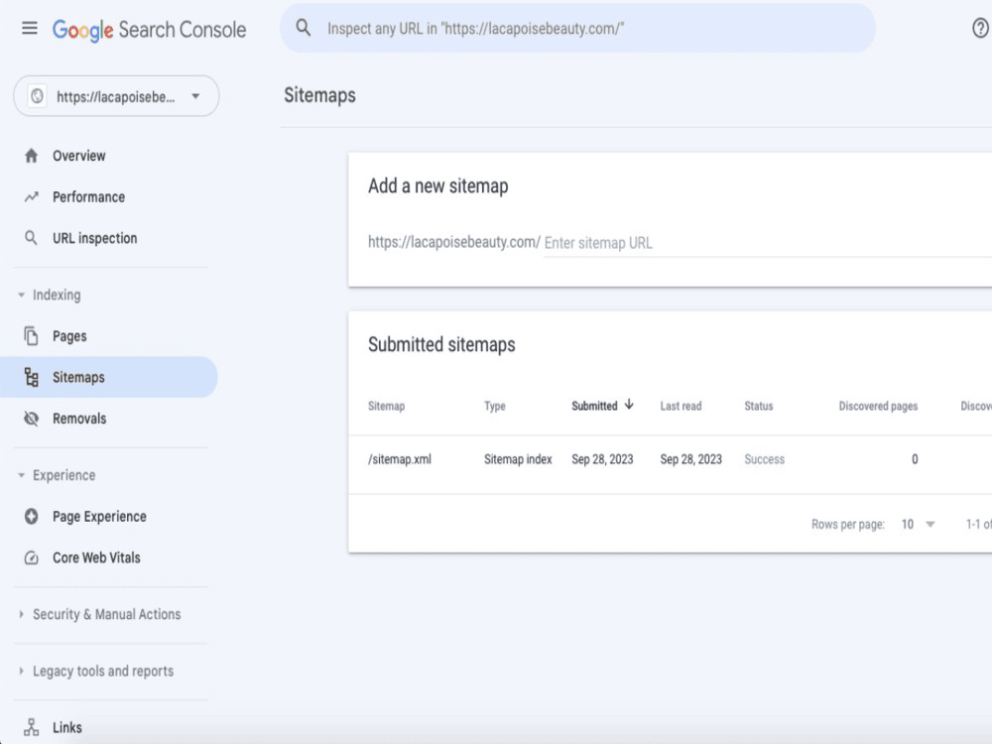Screen dimensions: 992x744
Task: Click the Sitemaps tree icon
Action: [31, 377]
